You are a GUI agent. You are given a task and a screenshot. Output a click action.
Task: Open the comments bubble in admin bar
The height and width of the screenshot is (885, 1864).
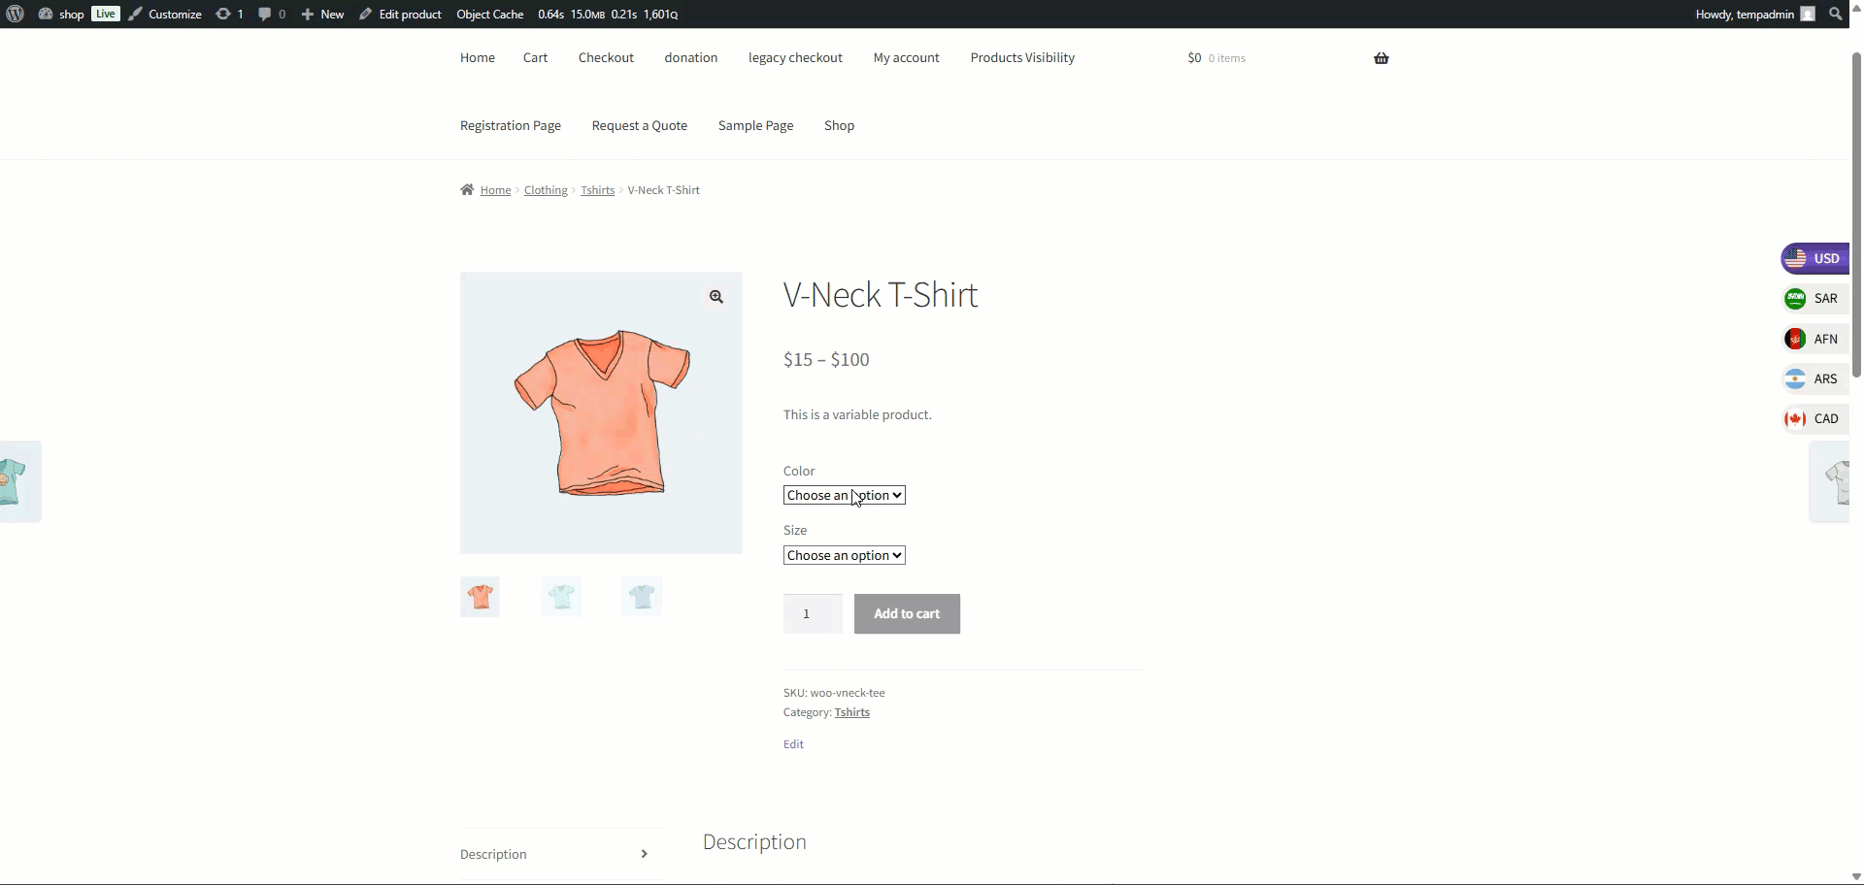click(271, 14)
